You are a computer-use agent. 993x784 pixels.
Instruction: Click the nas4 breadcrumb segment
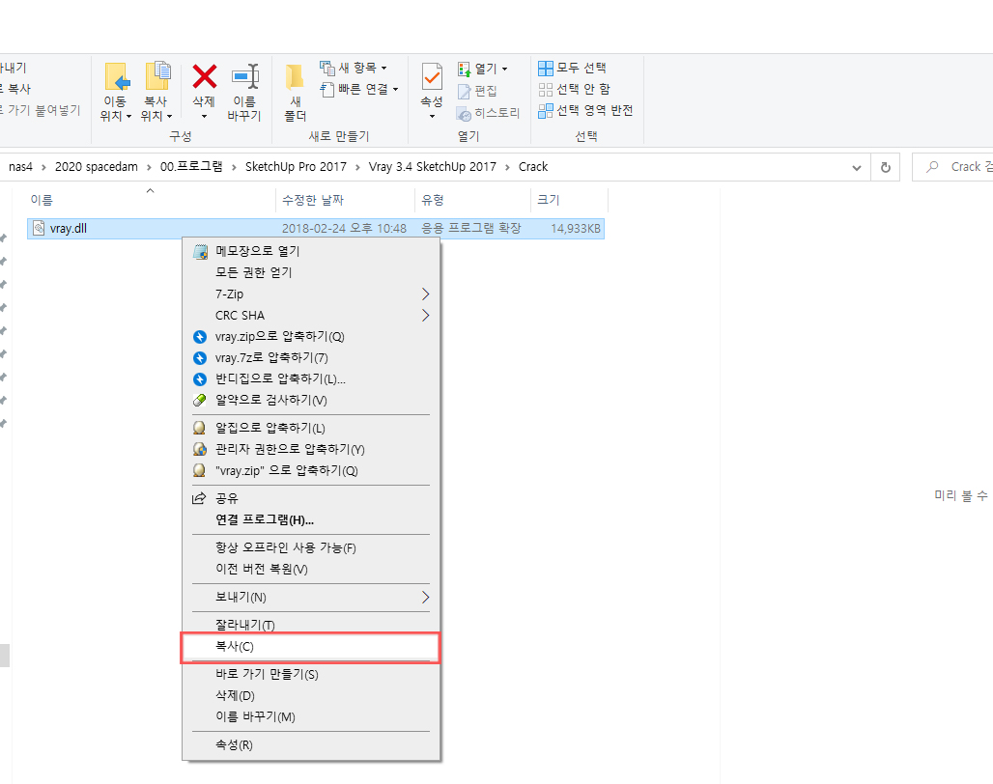20,167
